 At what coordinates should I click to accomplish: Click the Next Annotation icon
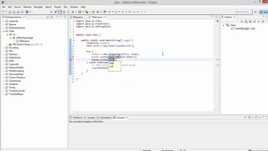coord(116,12)
